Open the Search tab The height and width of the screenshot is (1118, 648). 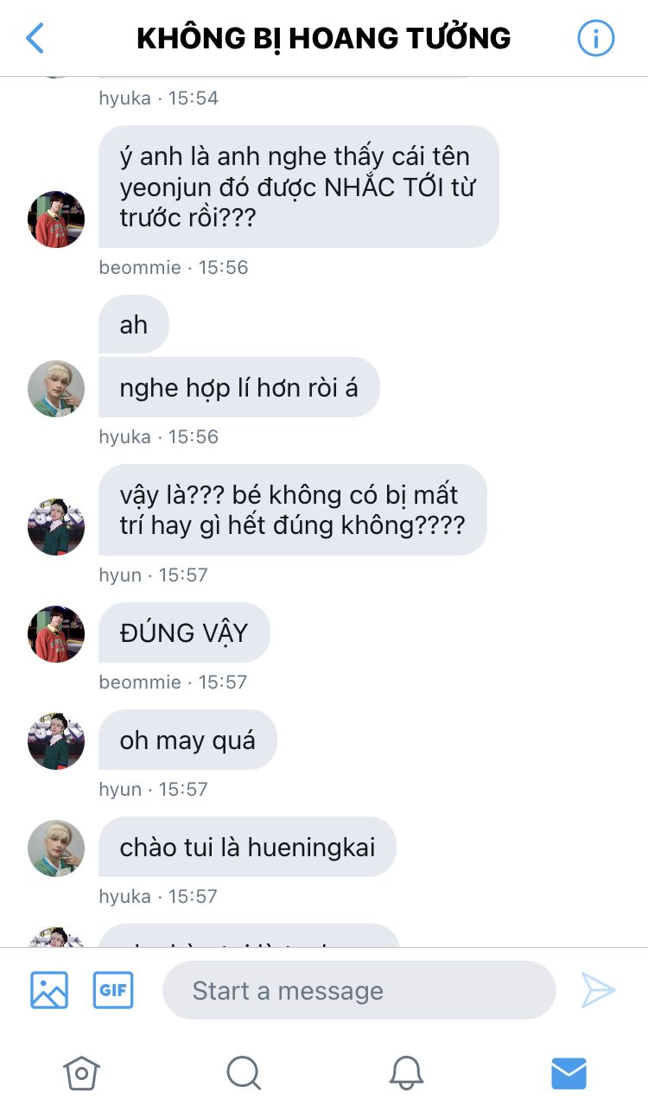click(x=244, y=1073)
